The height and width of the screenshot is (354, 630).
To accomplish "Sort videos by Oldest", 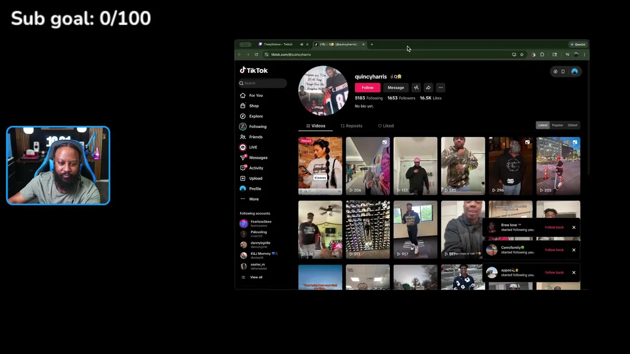I will (x=572, y=125).
